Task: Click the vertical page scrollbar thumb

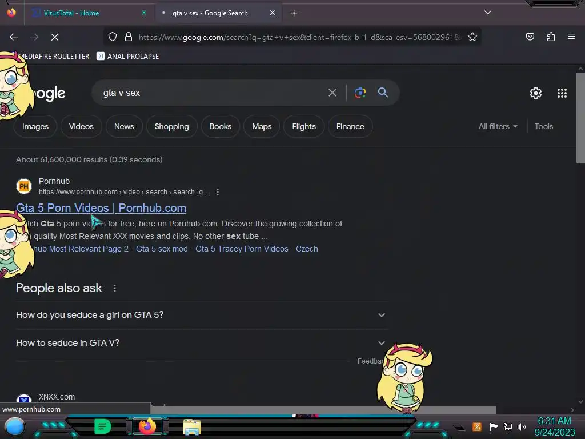Action: (x=580, y=118)
